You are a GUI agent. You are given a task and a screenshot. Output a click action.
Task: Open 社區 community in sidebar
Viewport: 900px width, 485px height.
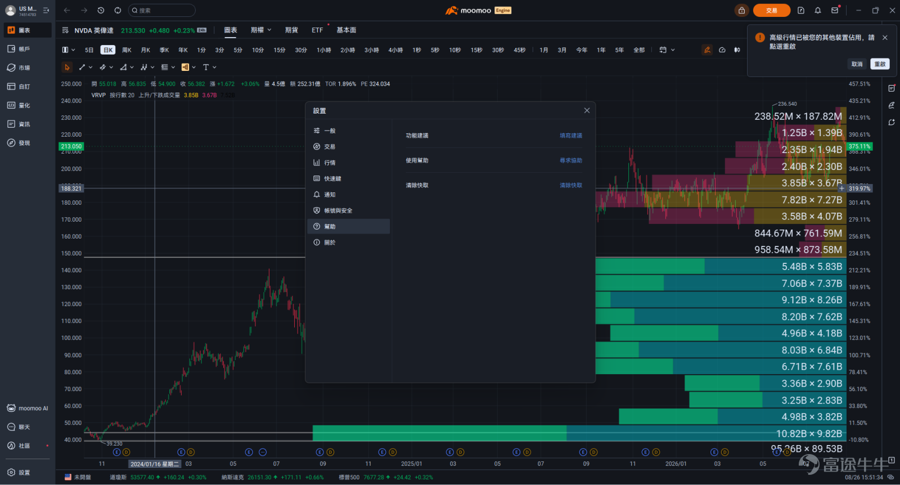28,446
